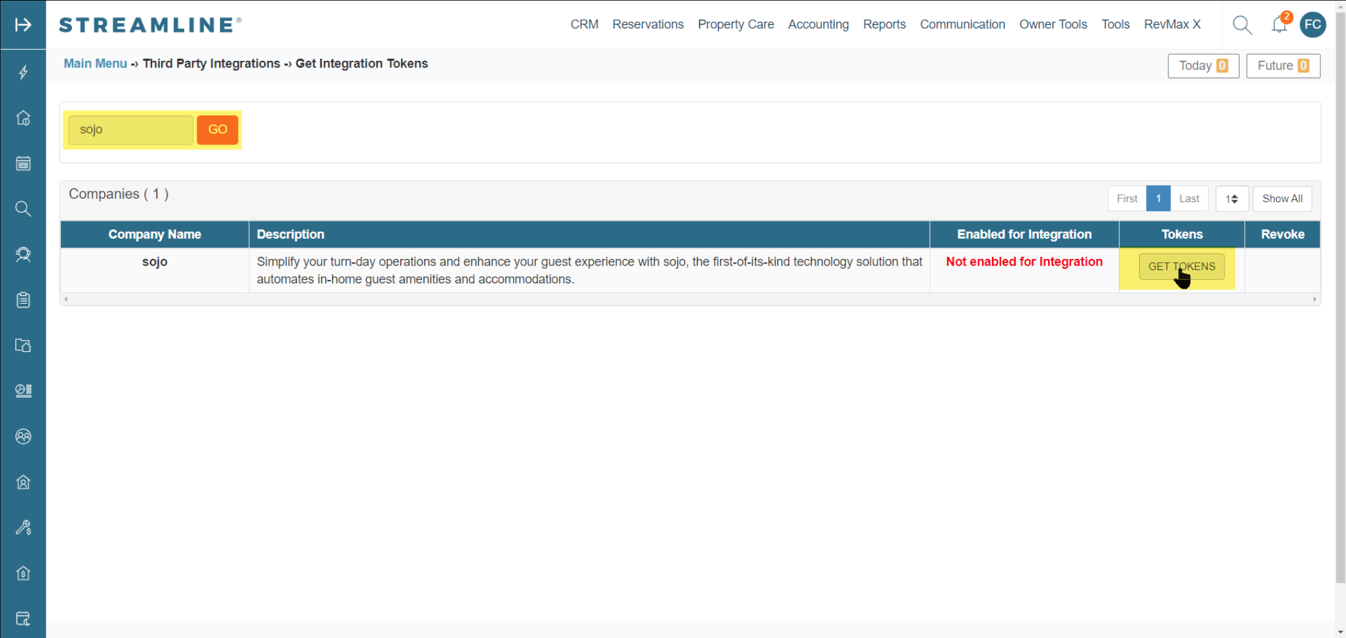Click the search icon in top bar
The height and width of the screenshot is (638, 1346).
[x=1242, y=25]
